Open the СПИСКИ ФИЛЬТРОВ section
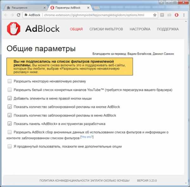This screenshot has height=187, width=190. (x=106, y=29)
